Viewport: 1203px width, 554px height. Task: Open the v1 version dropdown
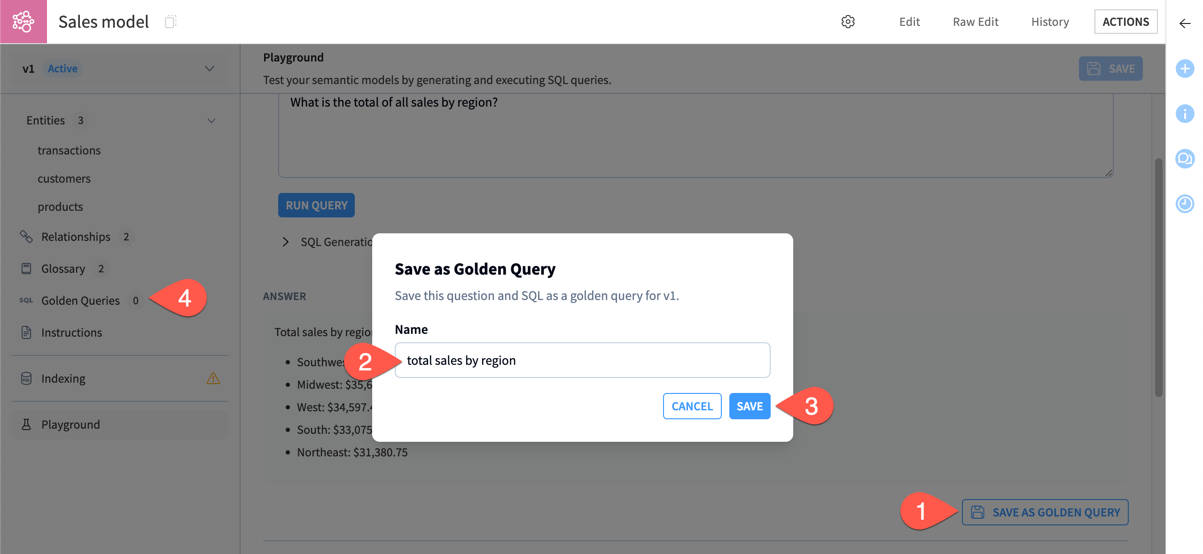pyautogui.click(x=209, y=69)
